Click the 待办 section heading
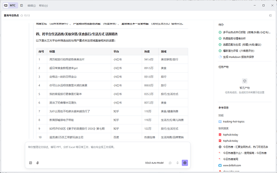 click(221, 25)
